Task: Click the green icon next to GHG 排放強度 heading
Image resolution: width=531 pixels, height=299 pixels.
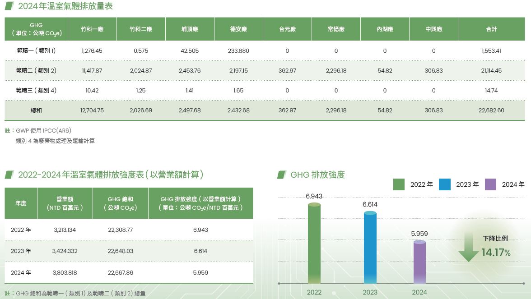Action: [x=282, y=175]
